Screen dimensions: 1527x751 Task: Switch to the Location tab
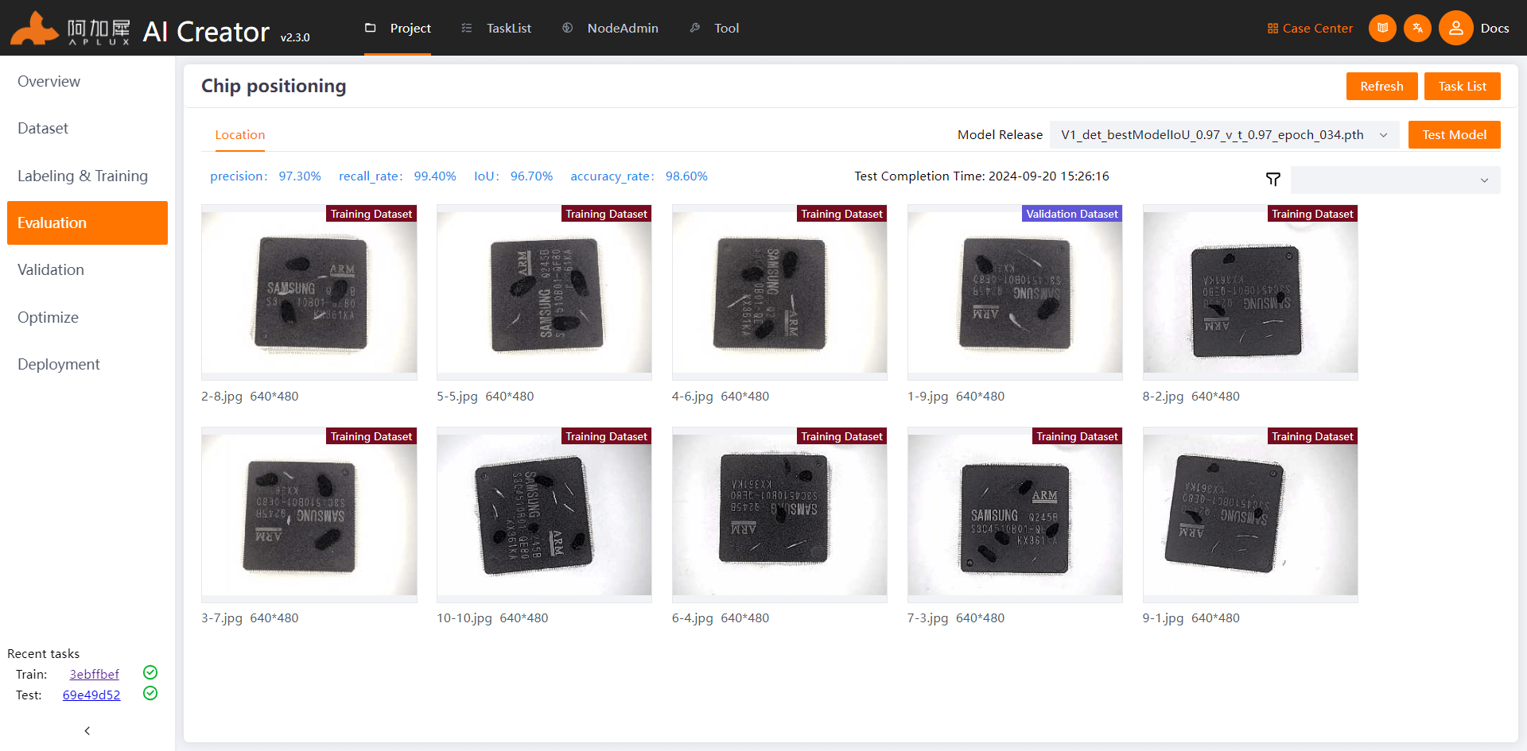[x=240, y=135]
